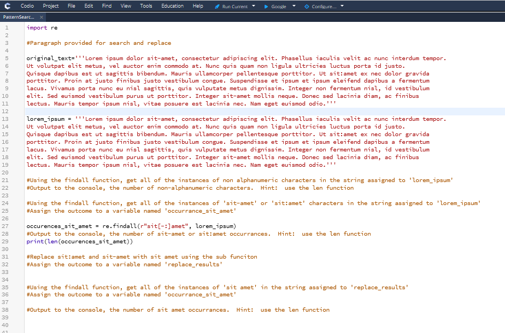Open the Project menu
The width and height of the screenshot is (505, 333).
pyautogui.click(x=51, y=6)
